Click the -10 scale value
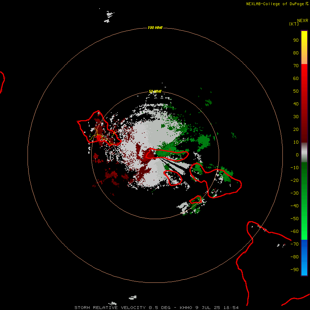 [294, 168]
